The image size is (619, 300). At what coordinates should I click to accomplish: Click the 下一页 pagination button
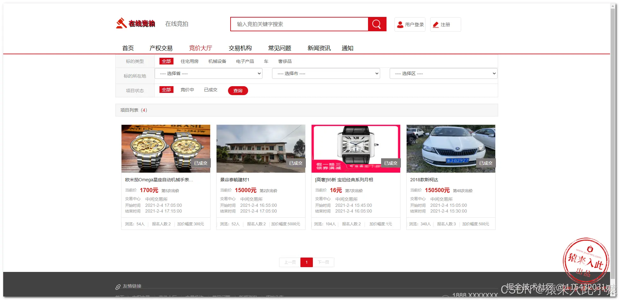(323, 262)
